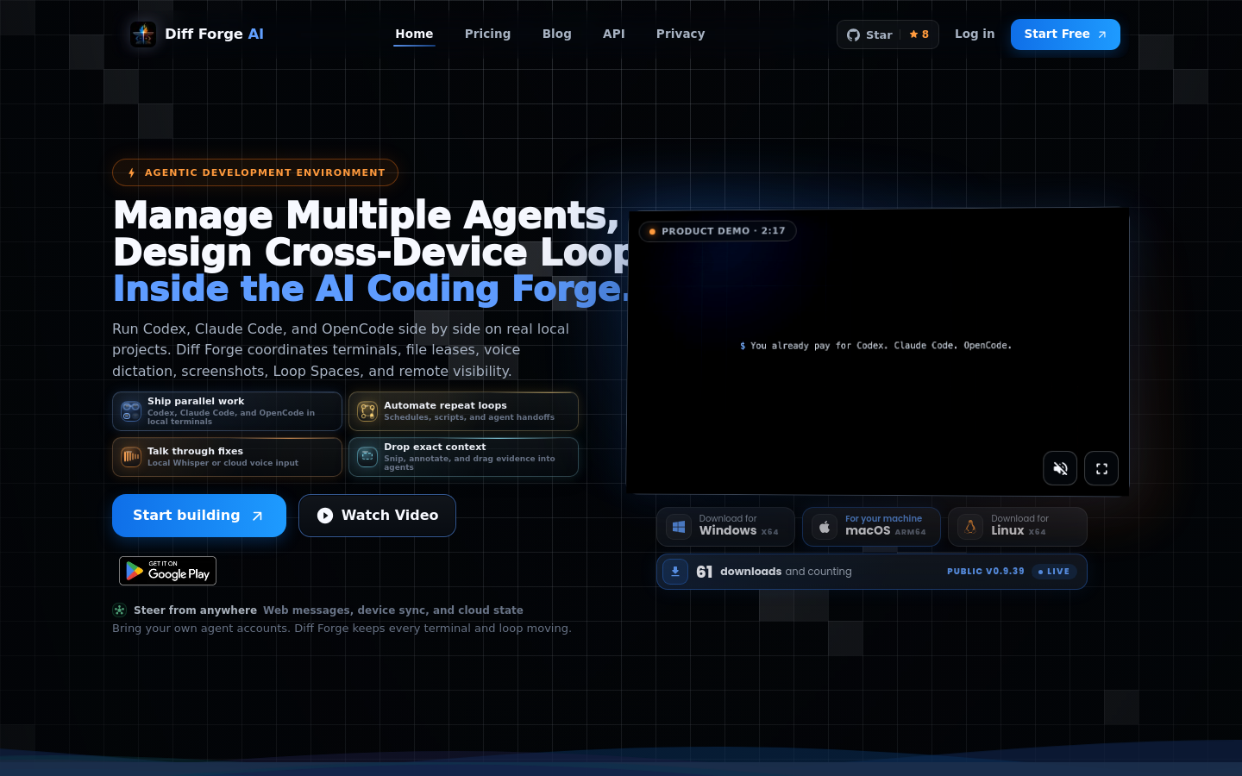Click the star count 8

pos(919,34)
